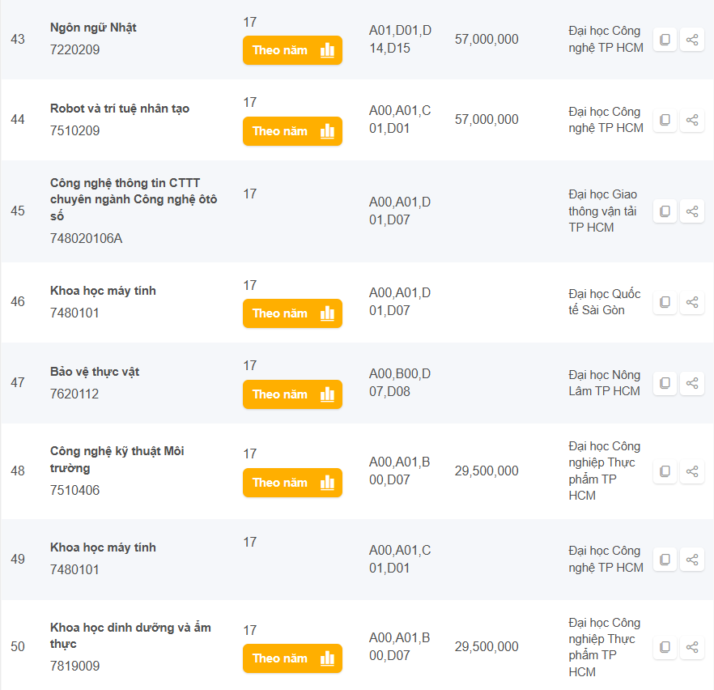
Task: Share row 46 Khoa học máy tính
Action: point(692,302)
